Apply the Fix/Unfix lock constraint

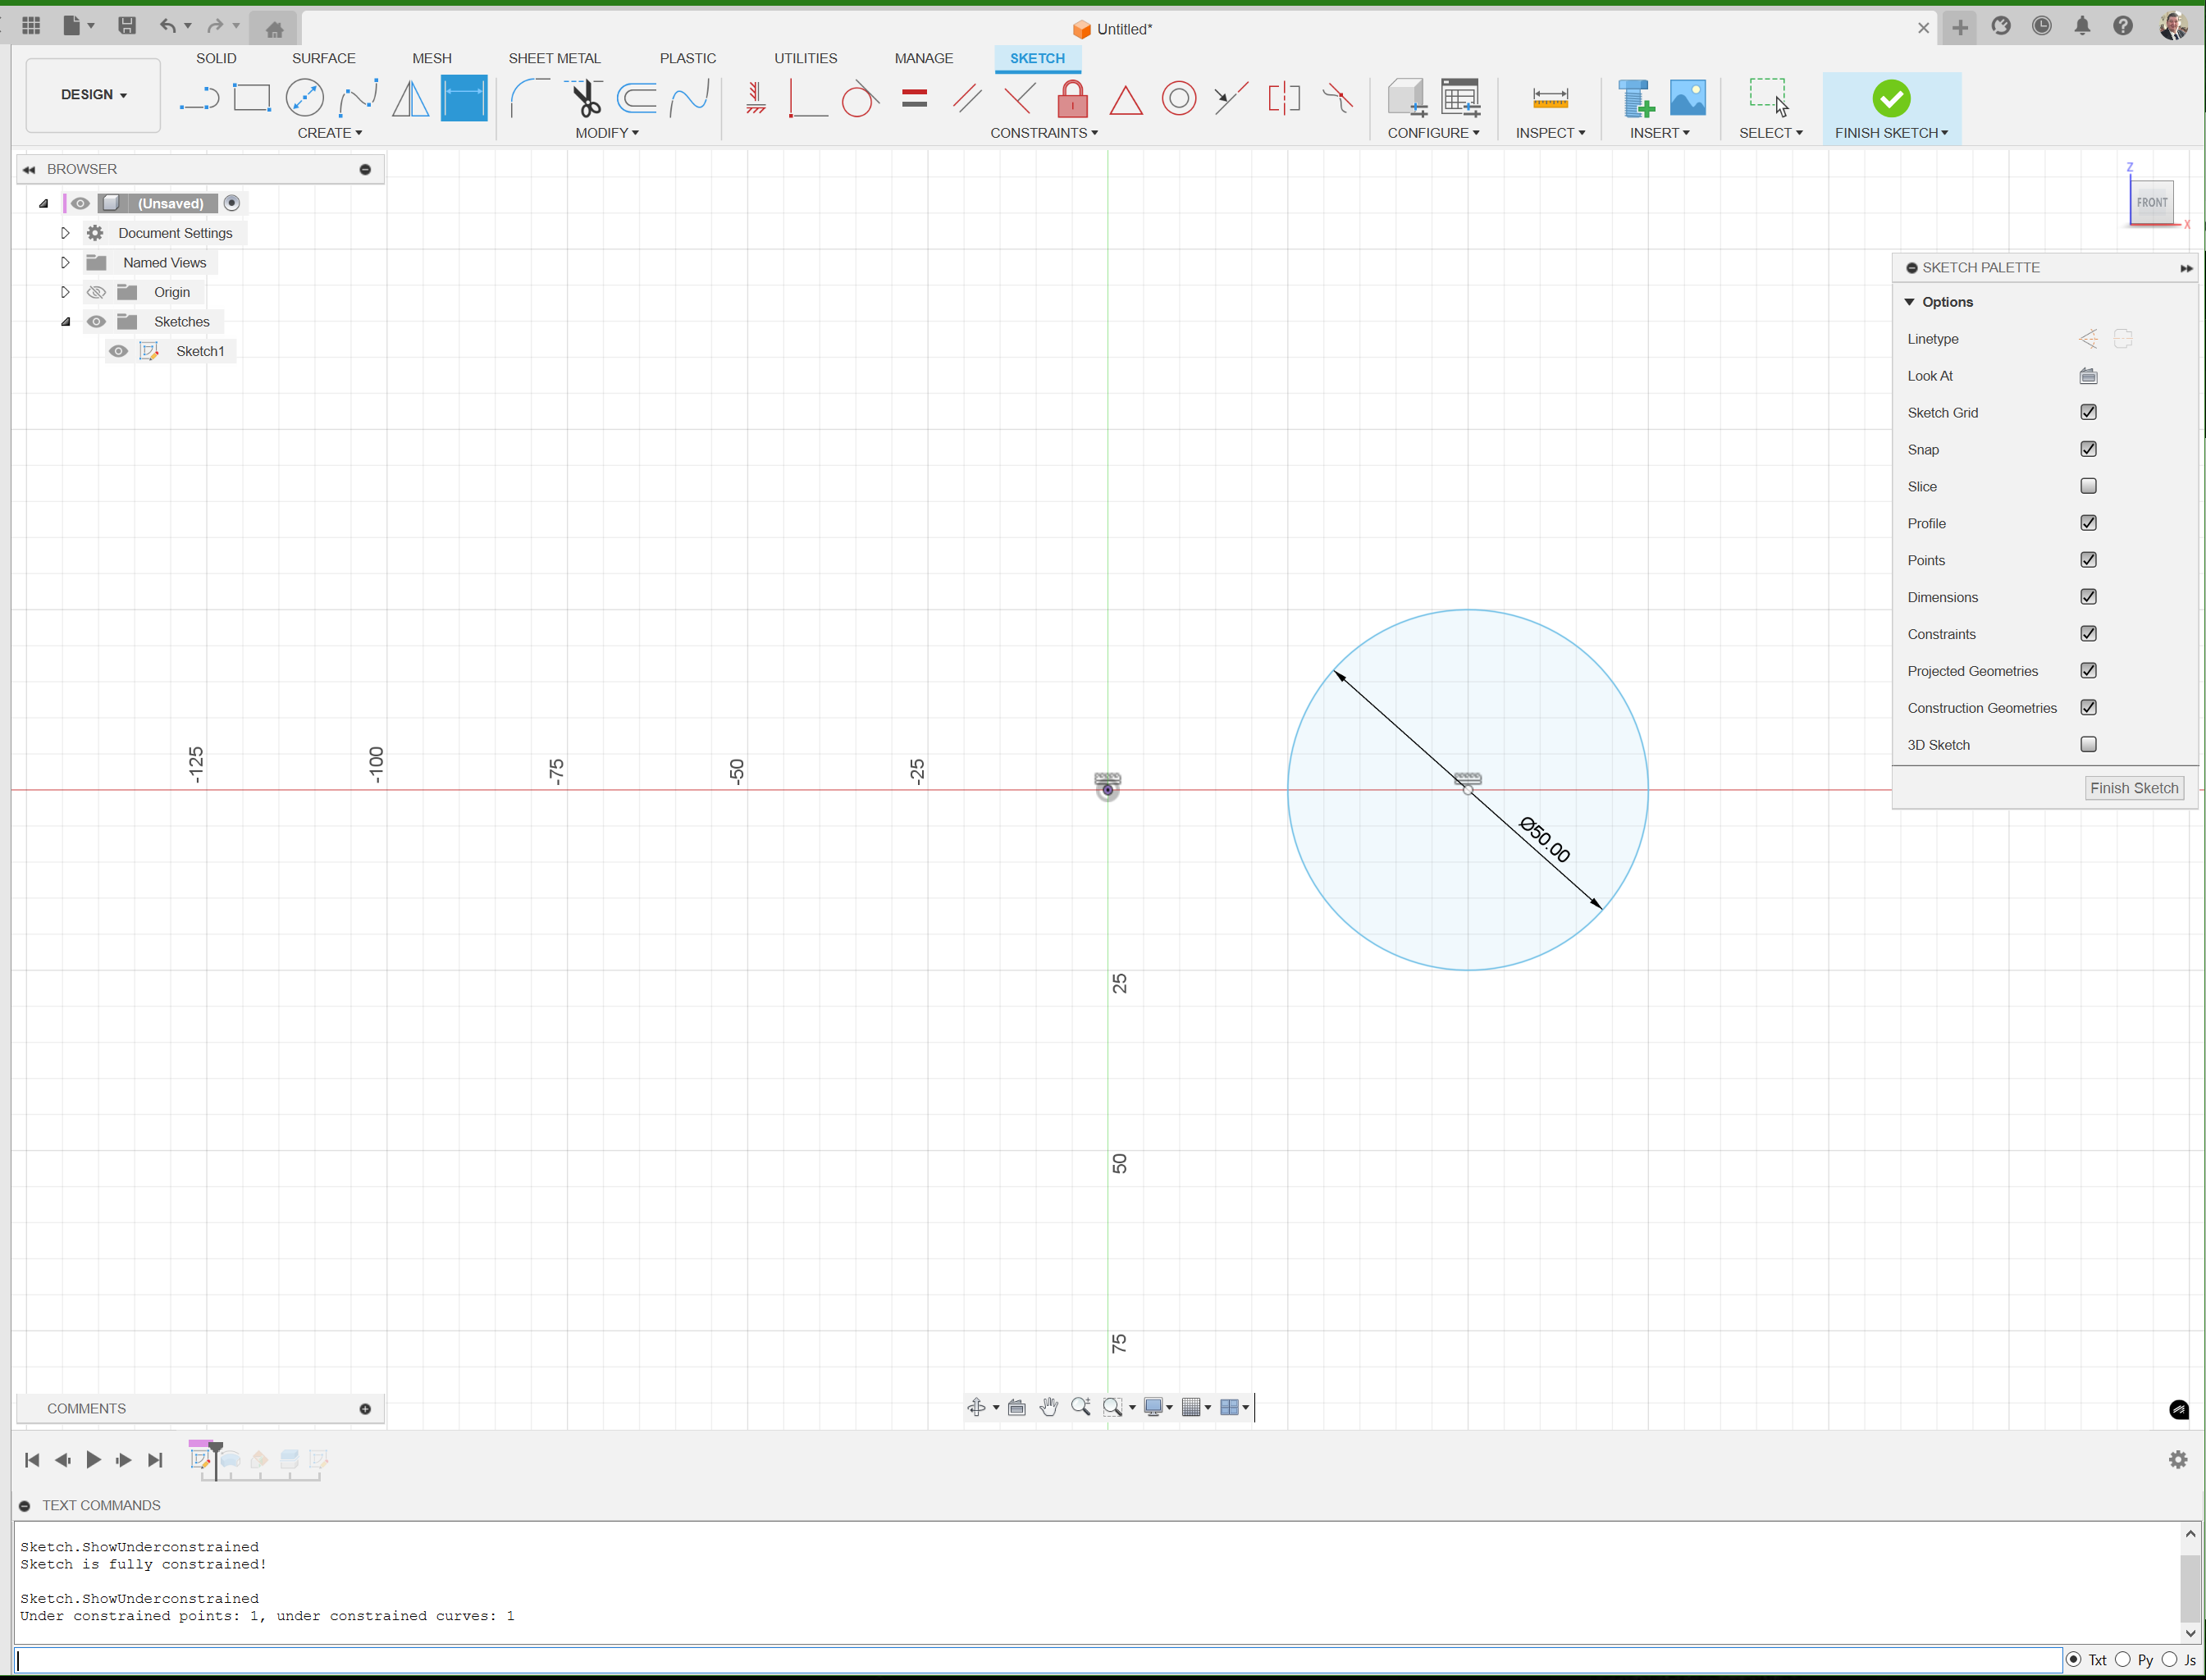(1072, 98)
